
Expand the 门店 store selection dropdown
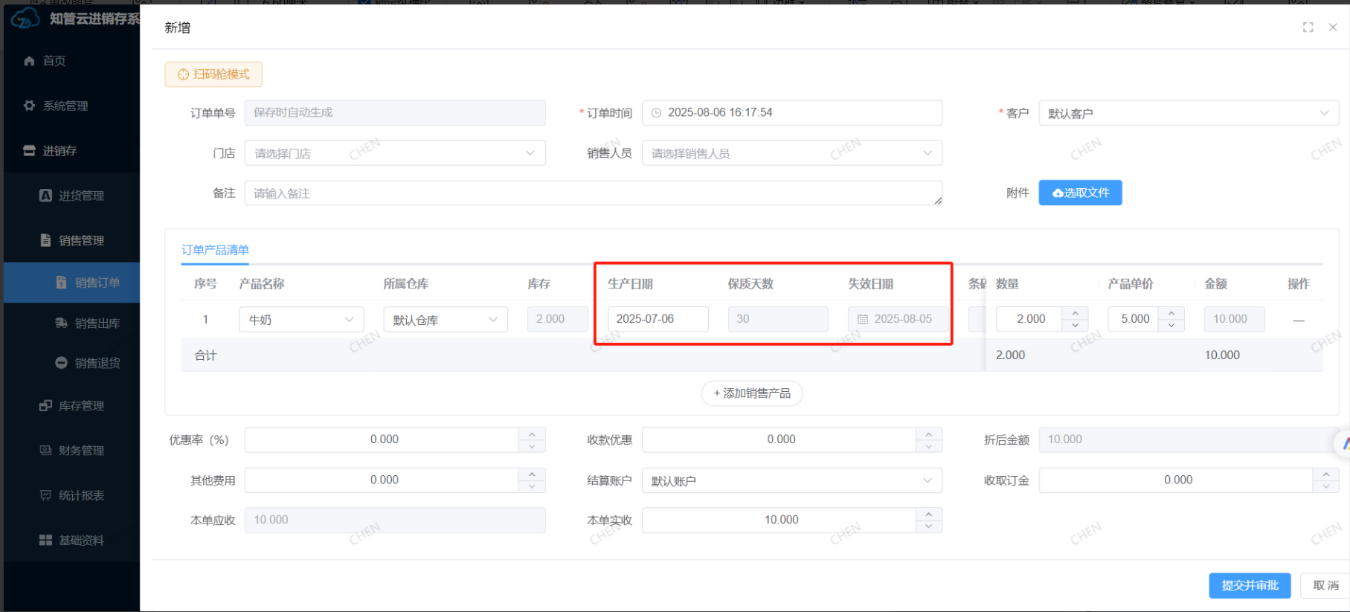394,153
